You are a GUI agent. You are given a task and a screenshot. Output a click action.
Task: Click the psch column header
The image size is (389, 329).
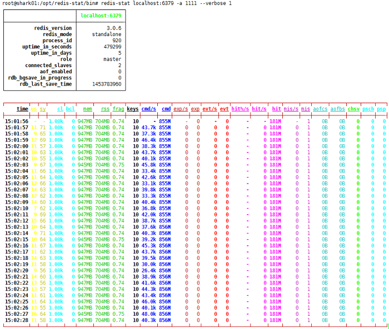368,109
